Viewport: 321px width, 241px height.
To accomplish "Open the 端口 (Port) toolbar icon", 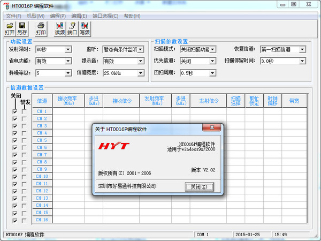I will tap(72, 28).
